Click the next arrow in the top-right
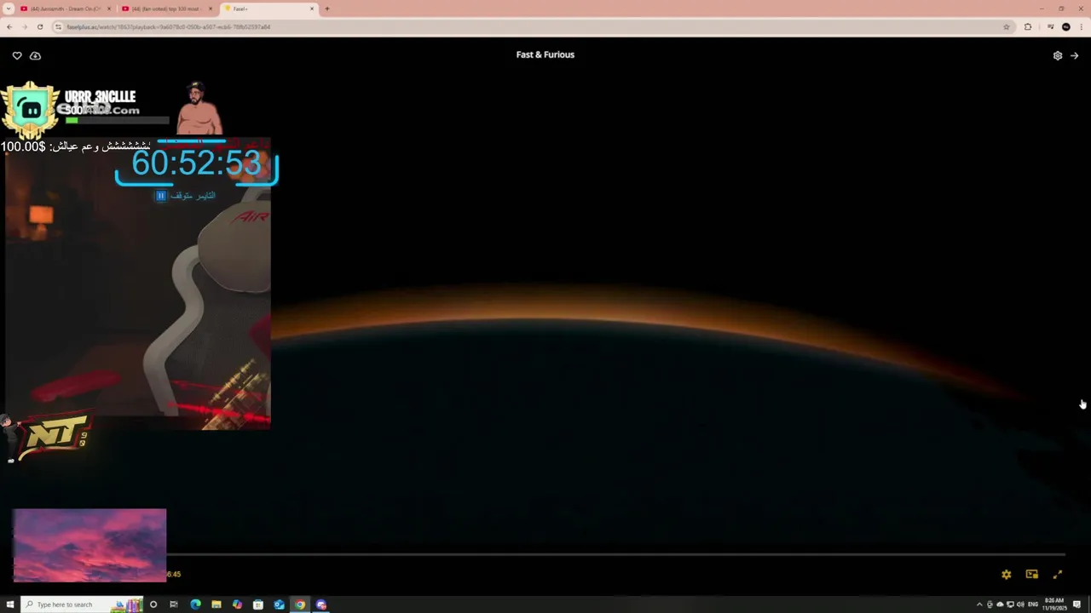Image resolution: width=1091 pixels, height=613 pixels. pos(1074,55)
